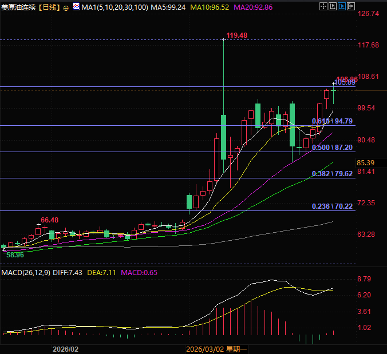The height and width of the screenshot is (354, 387).
Task: Click the 6.20 MACD axis value
Action: 364,295
